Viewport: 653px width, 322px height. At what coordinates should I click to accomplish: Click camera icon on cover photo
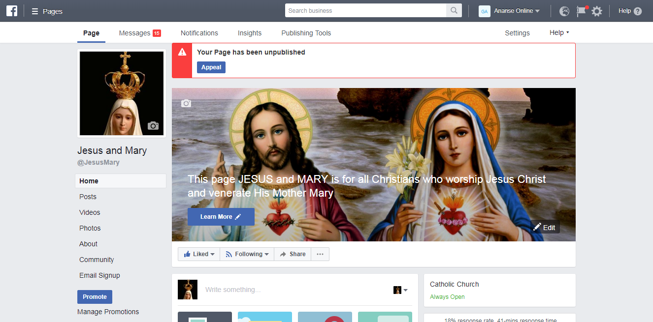click(186, 103)
